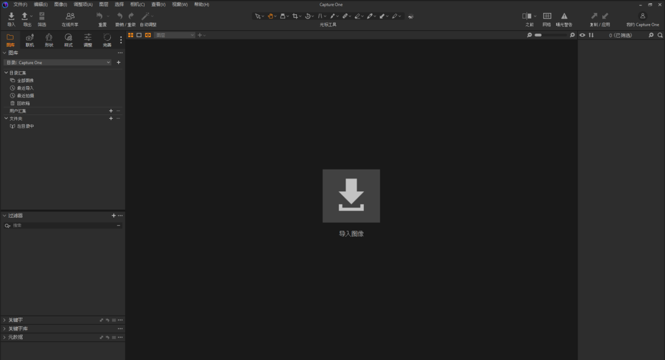Toggle single image viewer mode

click(139, 35)
